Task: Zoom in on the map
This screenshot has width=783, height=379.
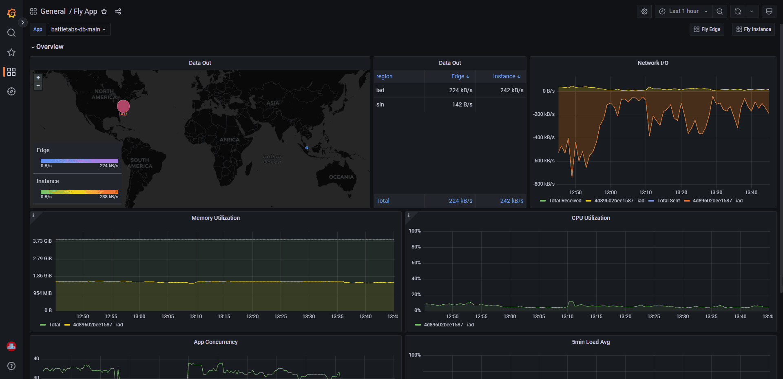Action: pos(38,78)
